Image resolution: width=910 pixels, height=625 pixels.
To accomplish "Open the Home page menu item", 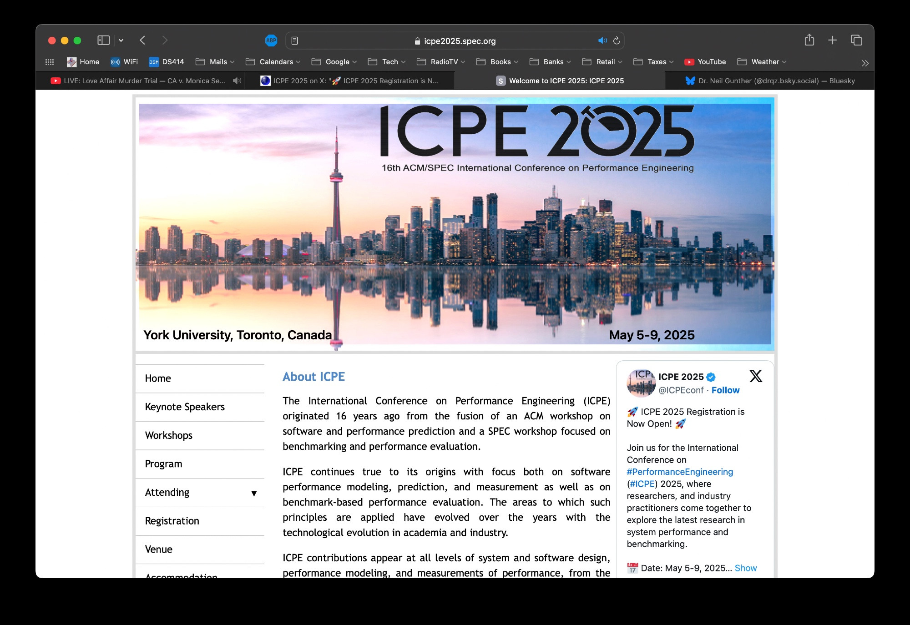I will [x=200, y=378].
